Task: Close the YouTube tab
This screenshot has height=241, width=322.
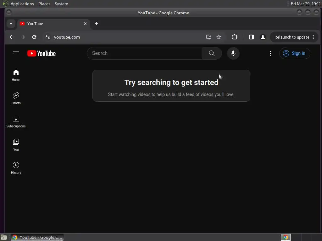Action: (x=85, y=24)
